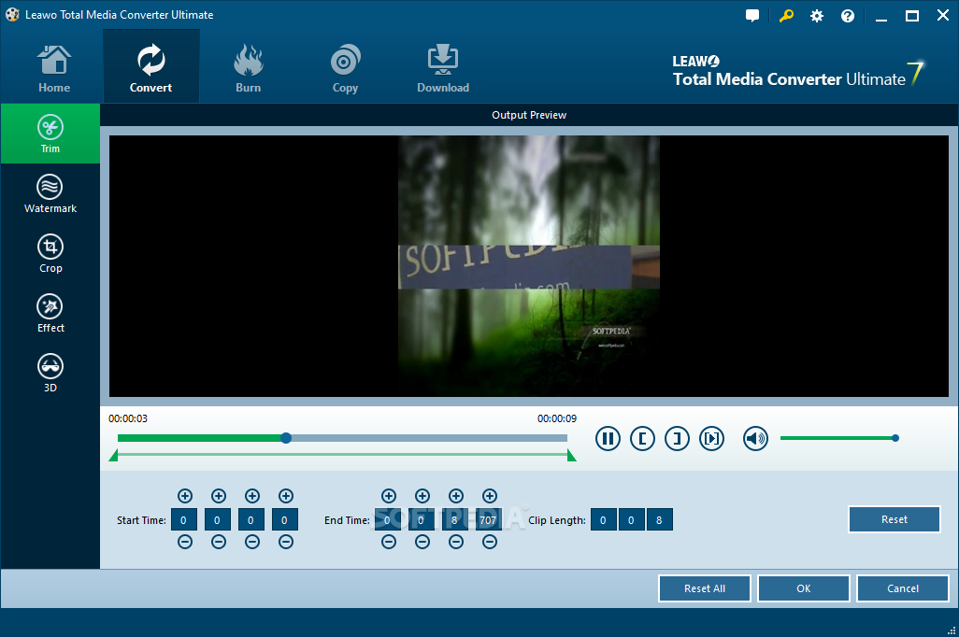Decrease End Time hours with minus
The height and width of the screenshot is (637, 959).
coord(389,542)
